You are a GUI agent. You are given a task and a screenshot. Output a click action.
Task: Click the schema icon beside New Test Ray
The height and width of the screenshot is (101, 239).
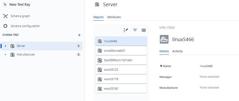[5, 5]
